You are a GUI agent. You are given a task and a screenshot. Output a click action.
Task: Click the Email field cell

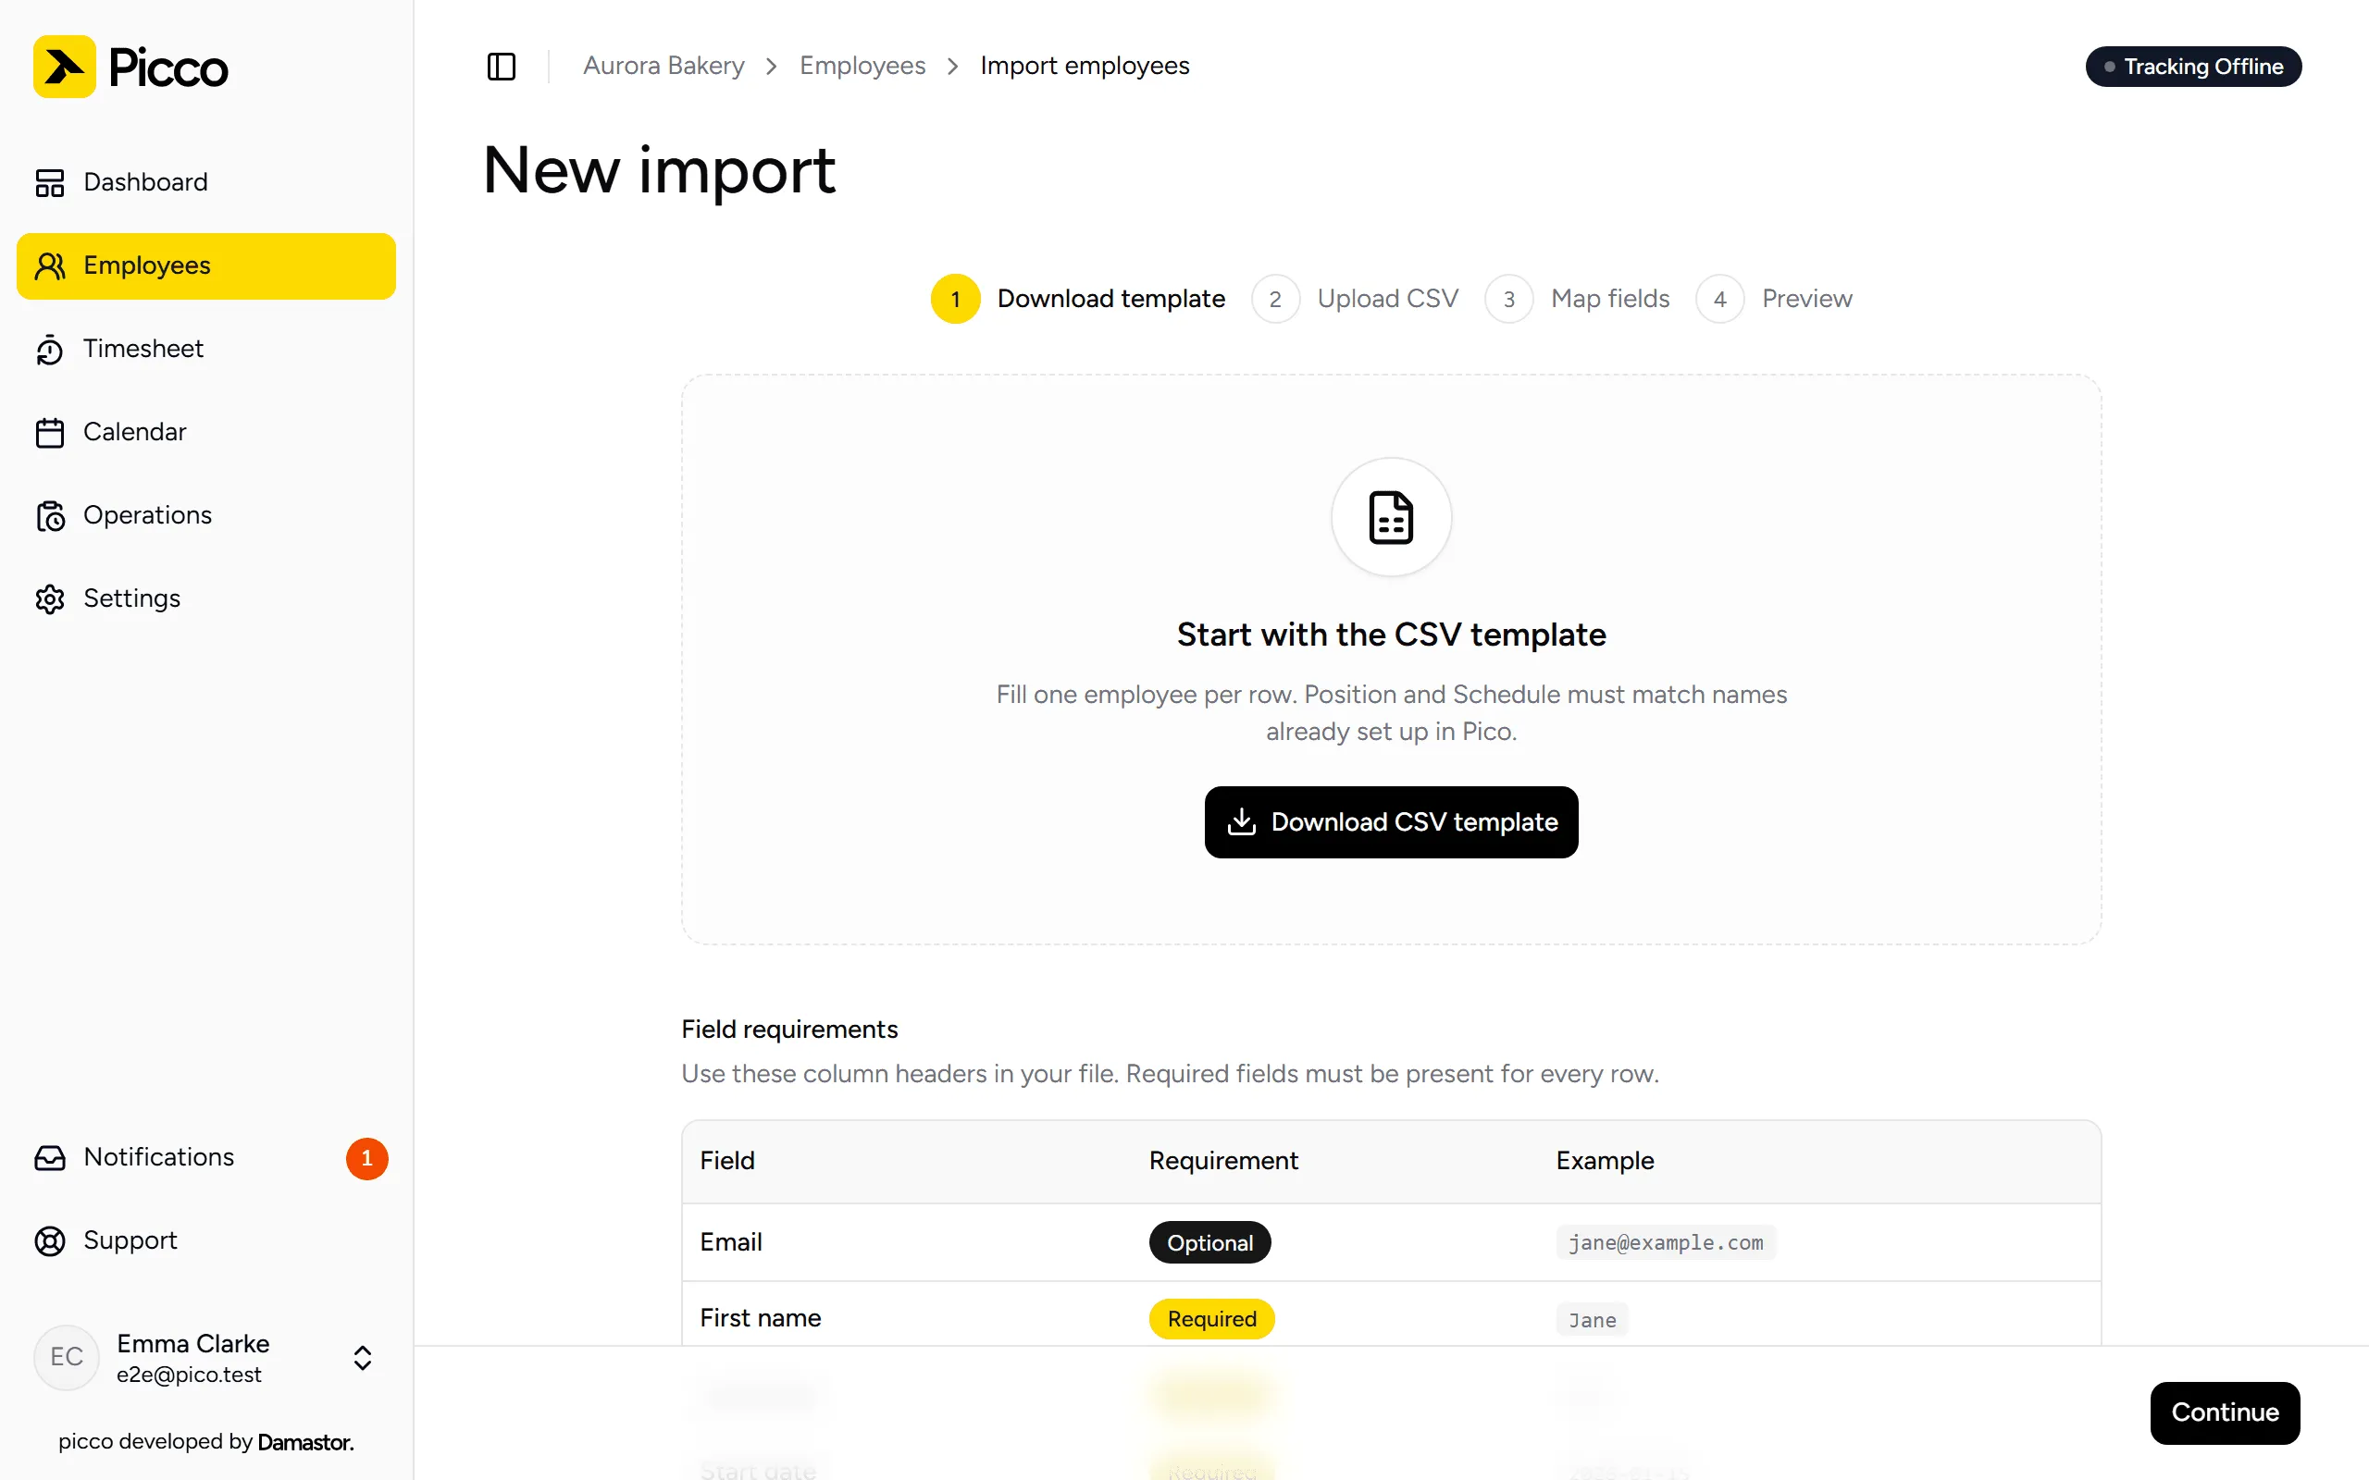click(730, 1241)
